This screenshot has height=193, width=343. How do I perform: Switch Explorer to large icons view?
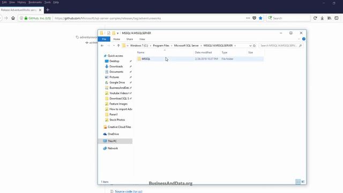tap(303, 182)
